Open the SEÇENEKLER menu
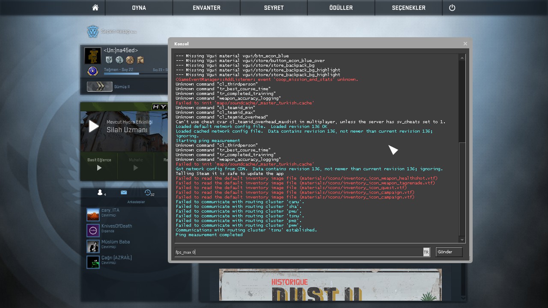This screenshot has height=308, width=548. click(409, 8)
